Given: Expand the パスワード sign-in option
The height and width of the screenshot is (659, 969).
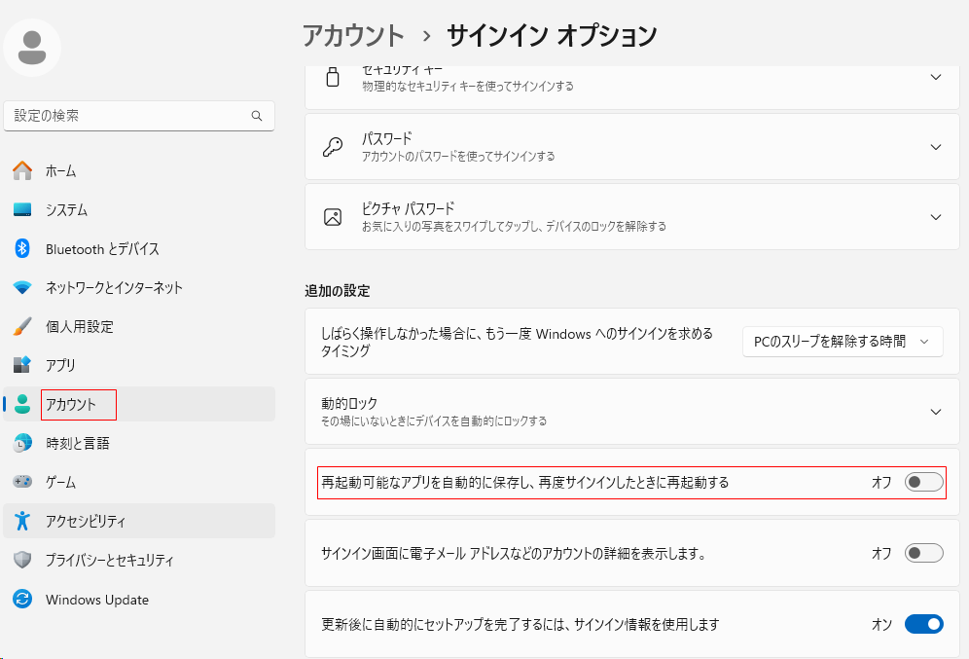Looking at the screenshot, I should [x=935, y=147].
